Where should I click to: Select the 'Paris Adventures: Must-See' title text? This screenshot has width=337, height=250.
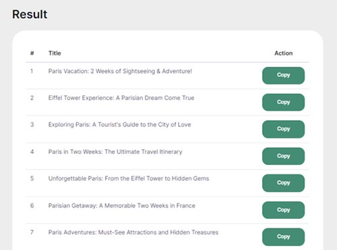133,232
